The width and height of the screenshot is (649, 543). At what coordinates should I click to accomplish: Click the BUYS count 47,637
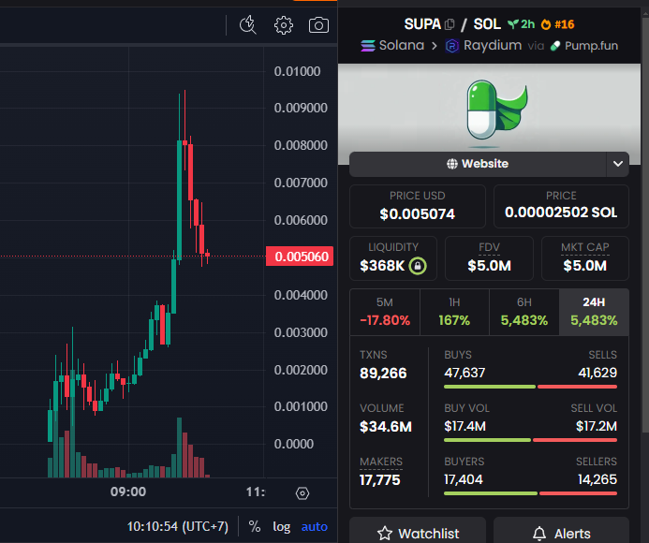click(x=465, y=373)
